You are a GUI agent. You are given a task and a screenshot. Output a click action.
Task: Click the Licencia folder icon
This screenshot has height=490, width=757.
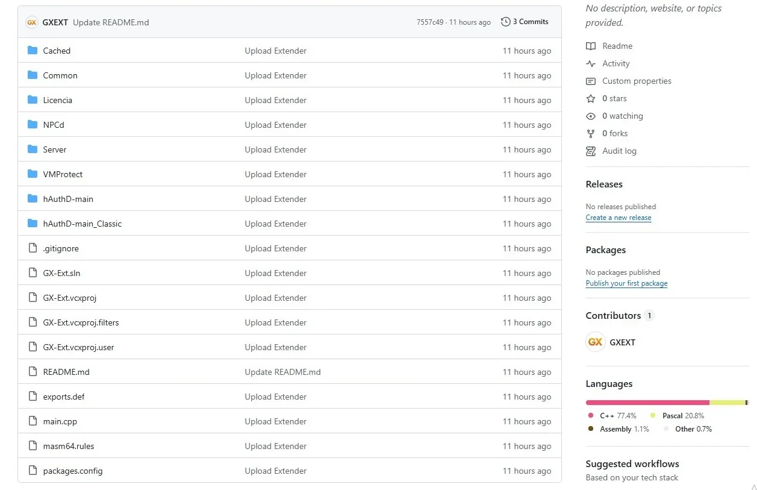[33, 100]
